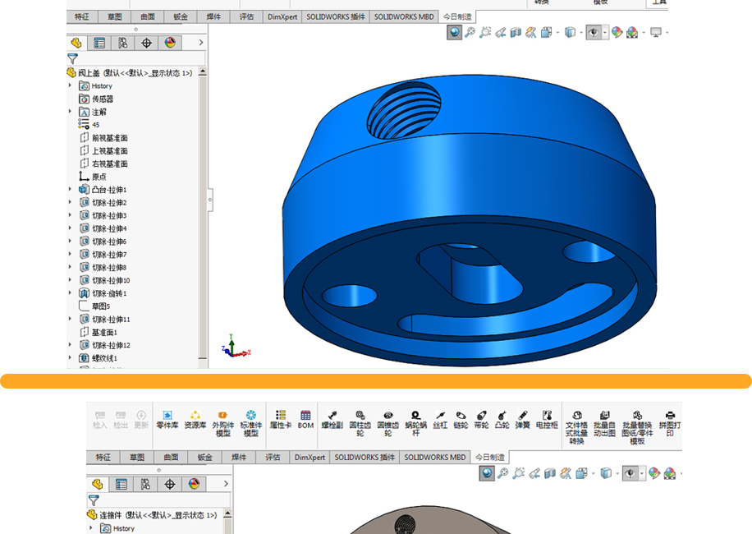Open View Orientation in 阀上盖 view toolbar
Image resolution: width=752 pixels, height=534 pixels.
(546, 32)
